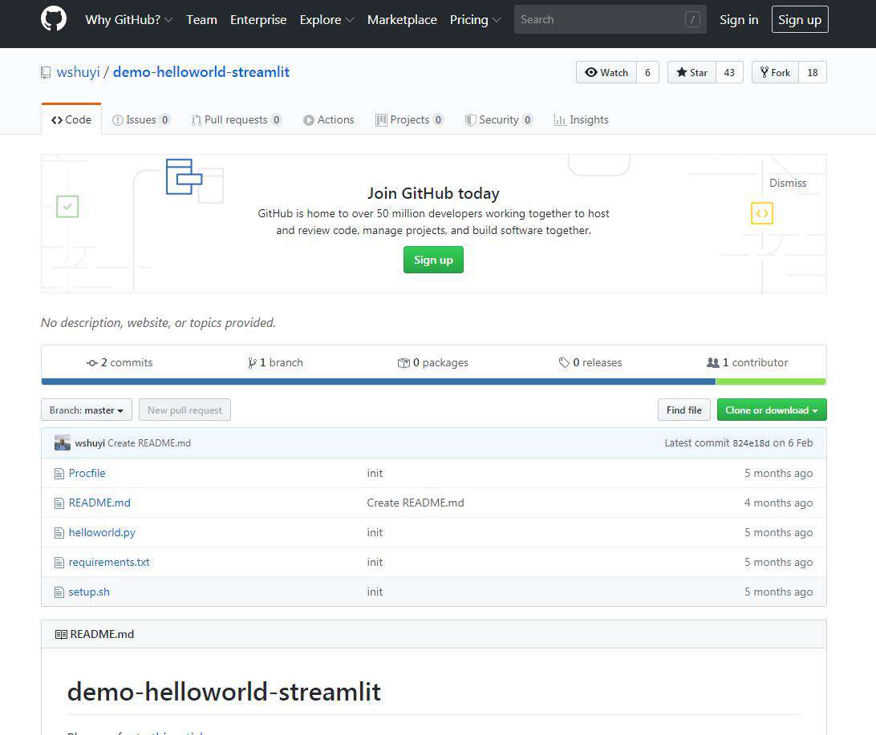Open setup.sh file
Viewport: 876px width, 735px height.
[x=89, y=592]
